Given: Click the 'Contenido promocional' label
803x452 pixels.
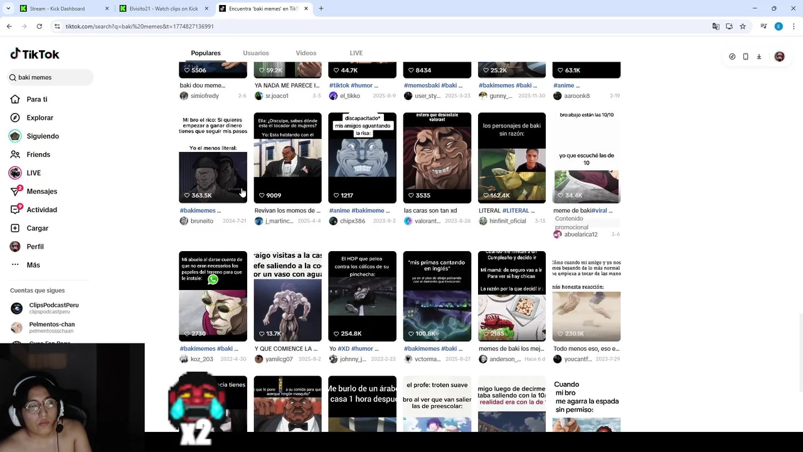Looking at the screenshot, I should (x=572, y=223).
